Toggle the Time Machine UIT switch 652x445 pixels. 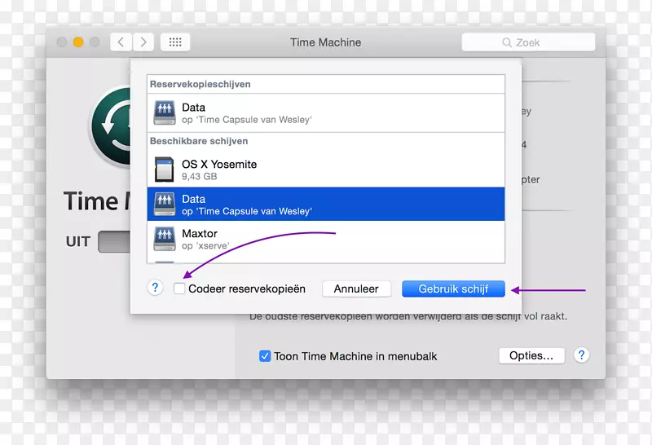point(114,241)
